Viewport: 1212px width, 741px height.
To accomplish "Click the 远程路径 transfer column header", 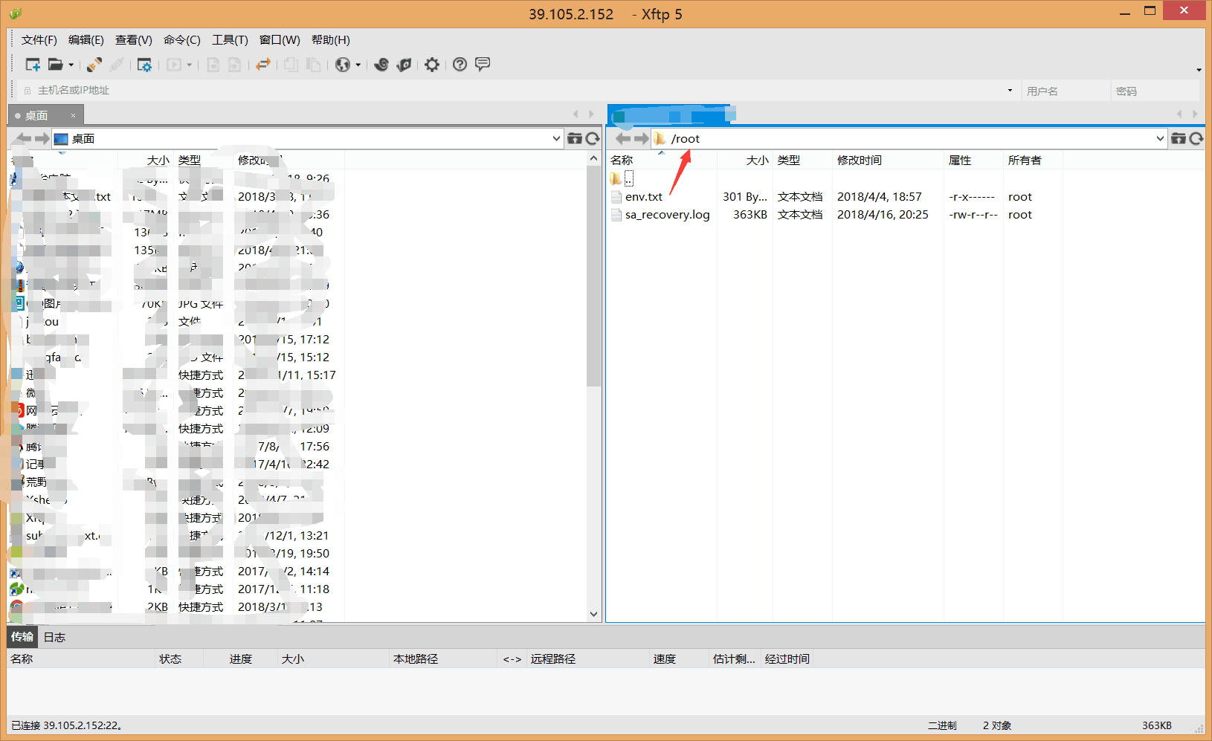I will (x=588, y=659).
